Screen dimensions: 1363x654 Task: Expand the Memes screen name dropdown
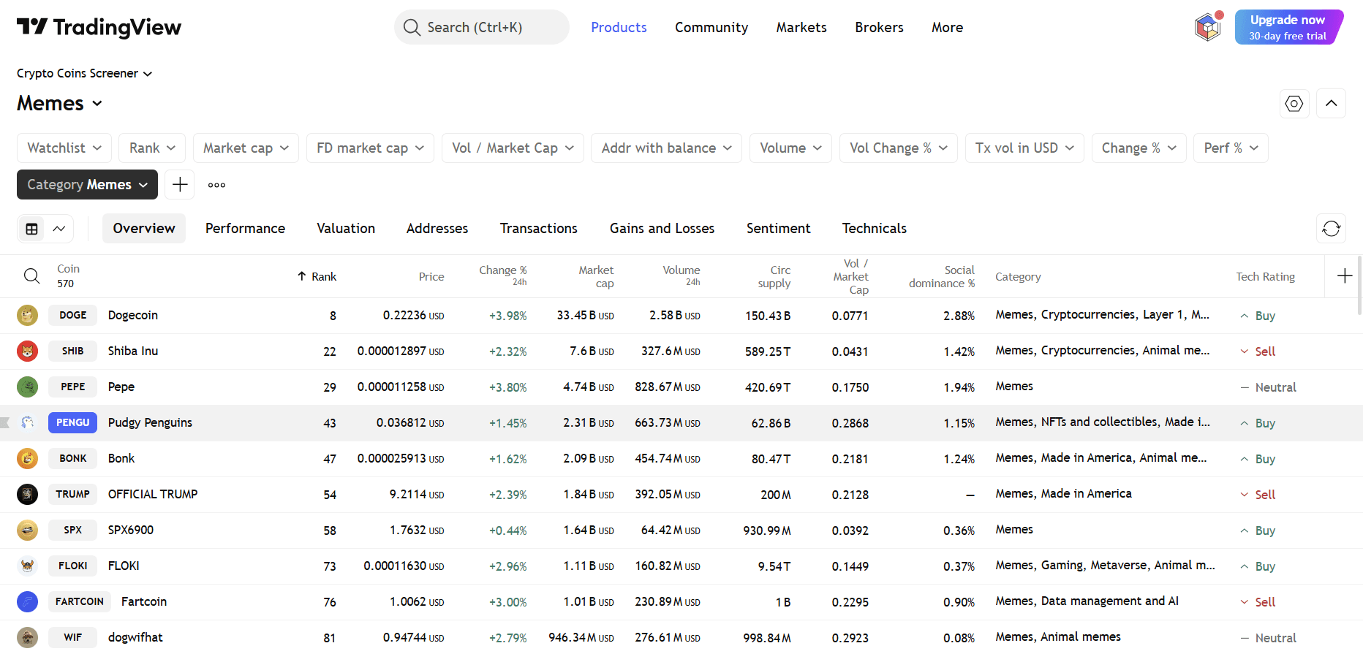click(x=59, y=104)
